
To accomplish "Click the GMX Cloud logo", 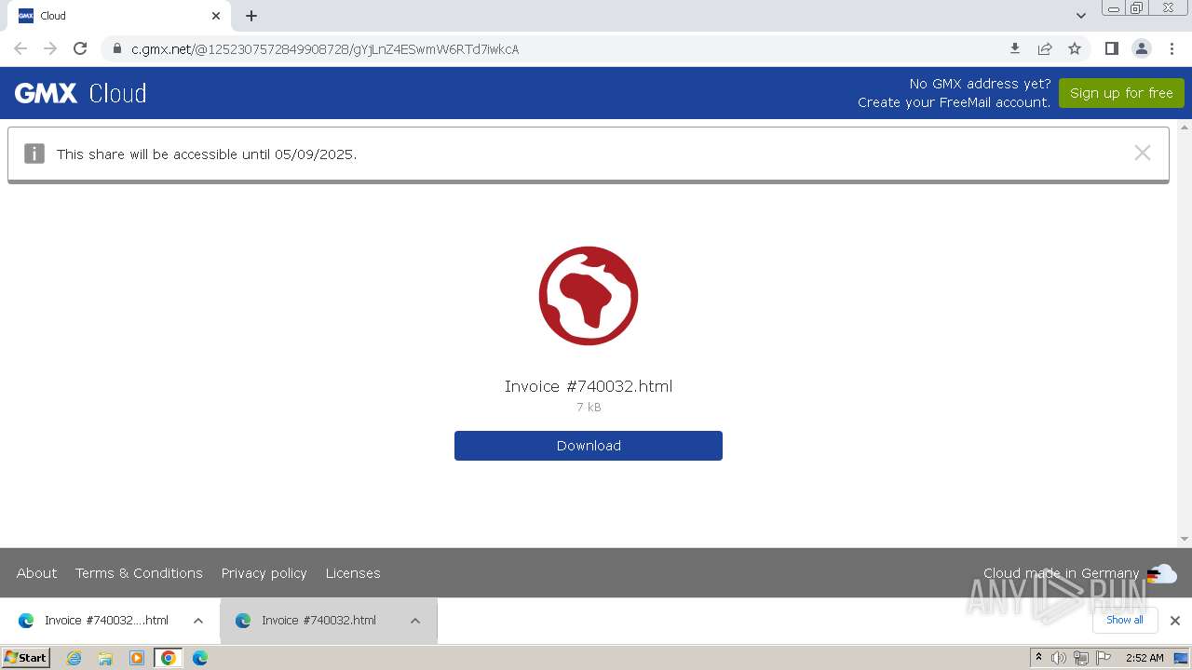I will 81,93.
